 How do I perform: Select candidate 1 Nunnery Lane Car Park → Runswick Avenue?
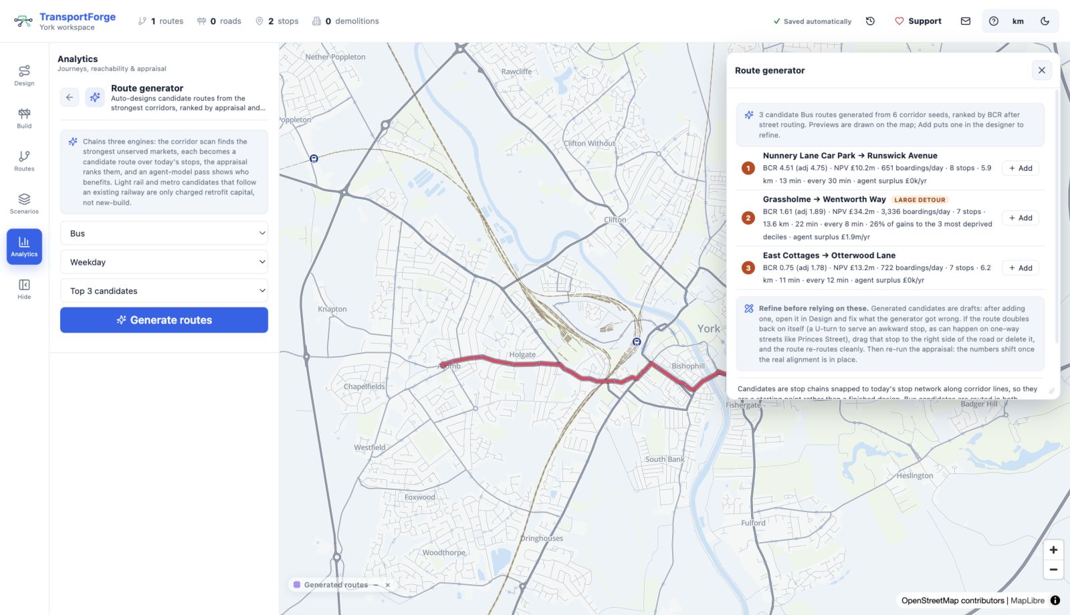pos(850,156)
